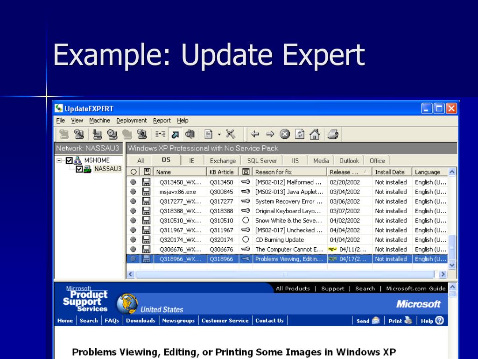This screenshot has width=478, height=359.
Task: Click the printer icon in the toolbar
Action: 333,134
